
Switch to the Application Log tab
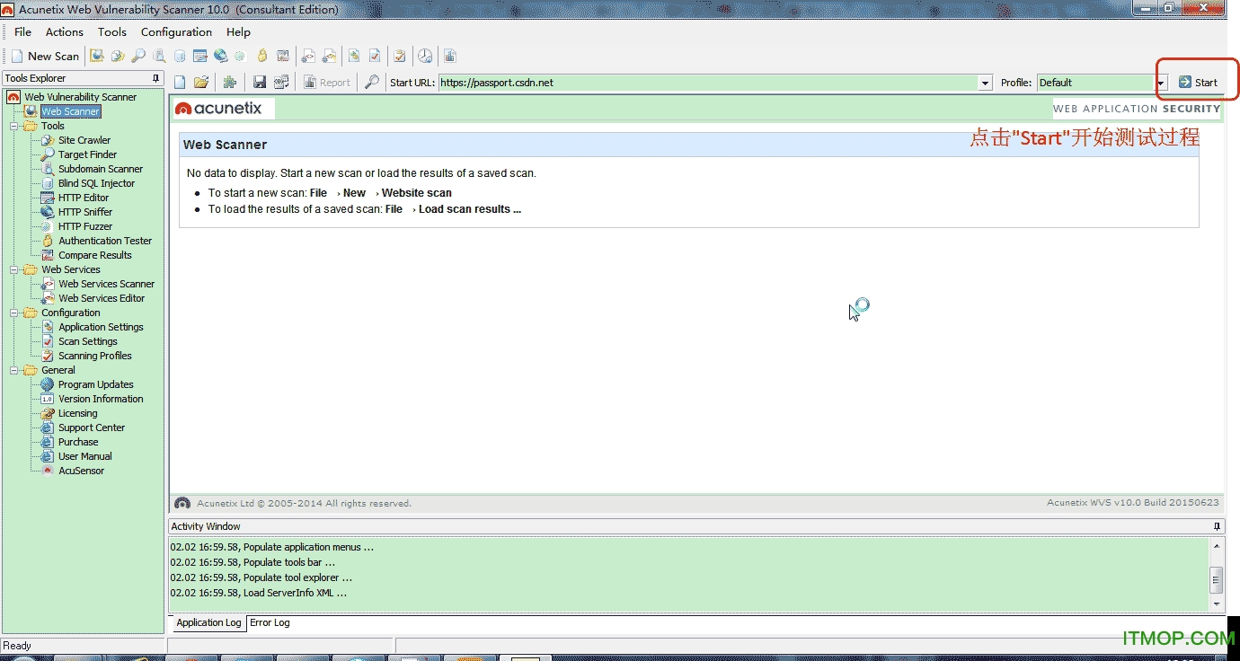pos(208,622)
